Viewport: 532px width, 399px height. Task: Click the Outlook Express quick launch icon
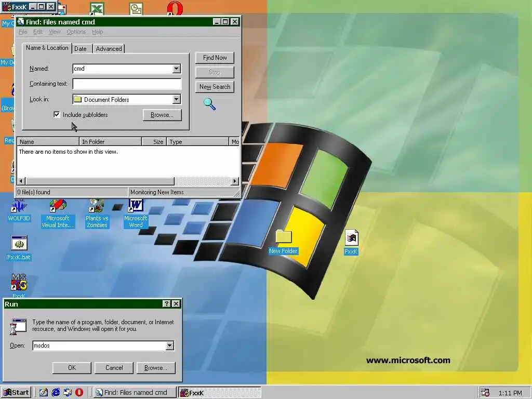(67, 392)
